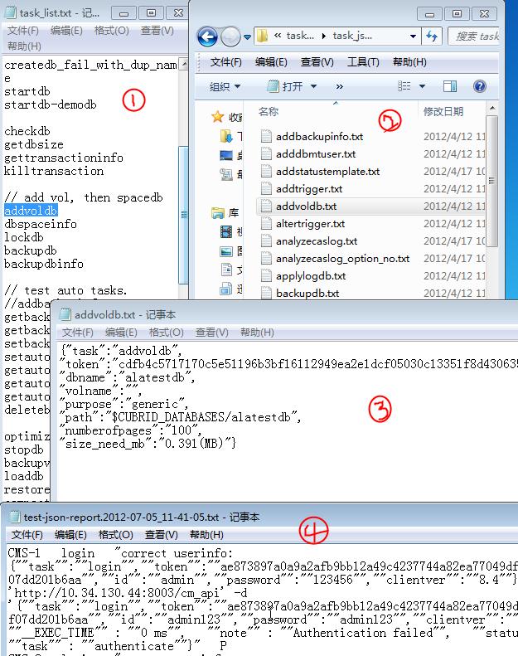Sort files by 修改日期 column header
The image size is (518, 656).
tap(443, 112)
